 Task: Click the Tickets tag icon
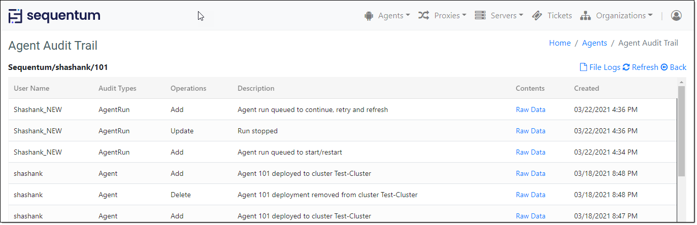tap(537, 16)
